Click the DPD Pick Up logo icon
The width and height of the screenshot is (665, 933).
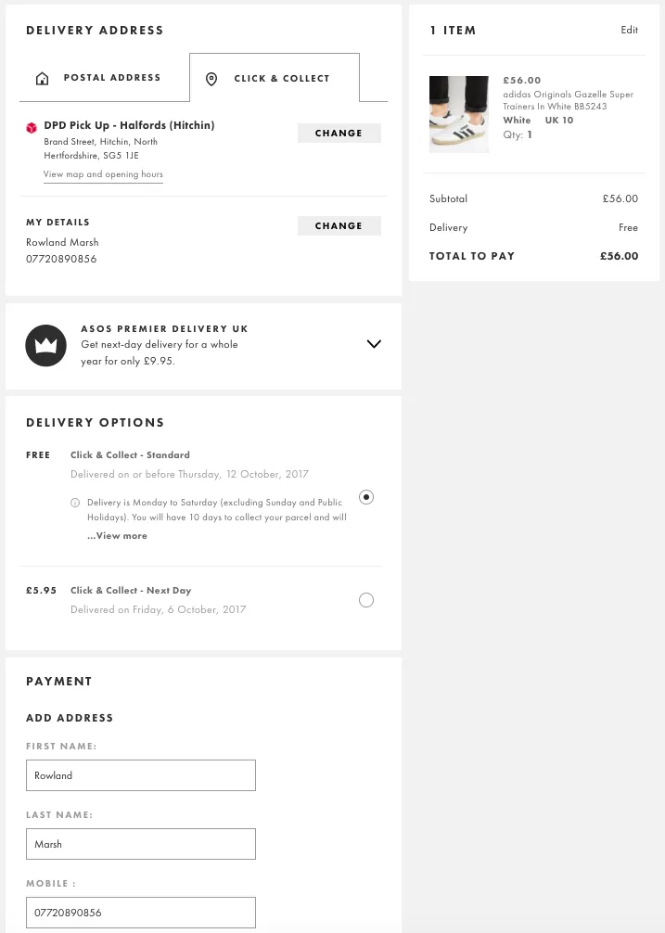[32, 128]
